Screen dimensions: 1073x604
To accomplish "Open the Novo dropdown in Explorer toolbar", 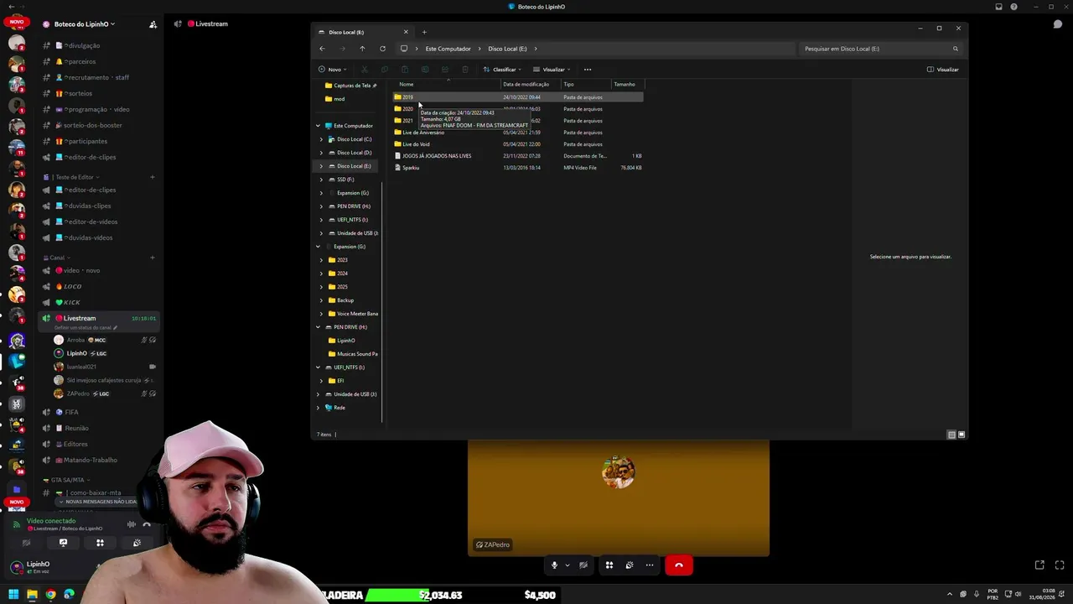I will pos(334,70).
